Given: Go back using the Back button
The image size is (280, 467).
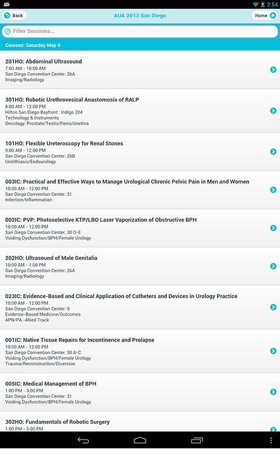Looking at the screenshot, I should pos(13,16).
